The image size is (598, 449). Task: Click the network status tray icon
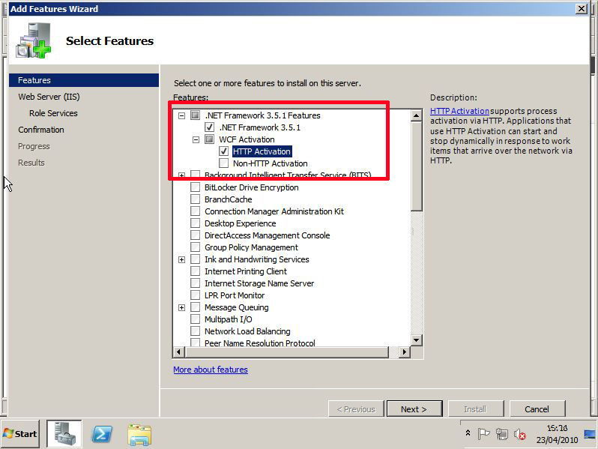(x=502, y=434)
